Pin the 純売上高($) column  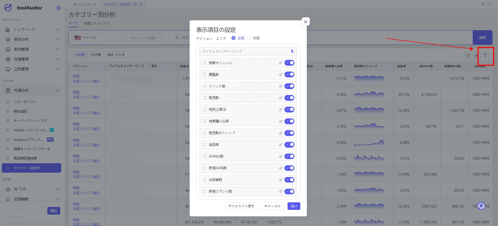click(281, 110)
